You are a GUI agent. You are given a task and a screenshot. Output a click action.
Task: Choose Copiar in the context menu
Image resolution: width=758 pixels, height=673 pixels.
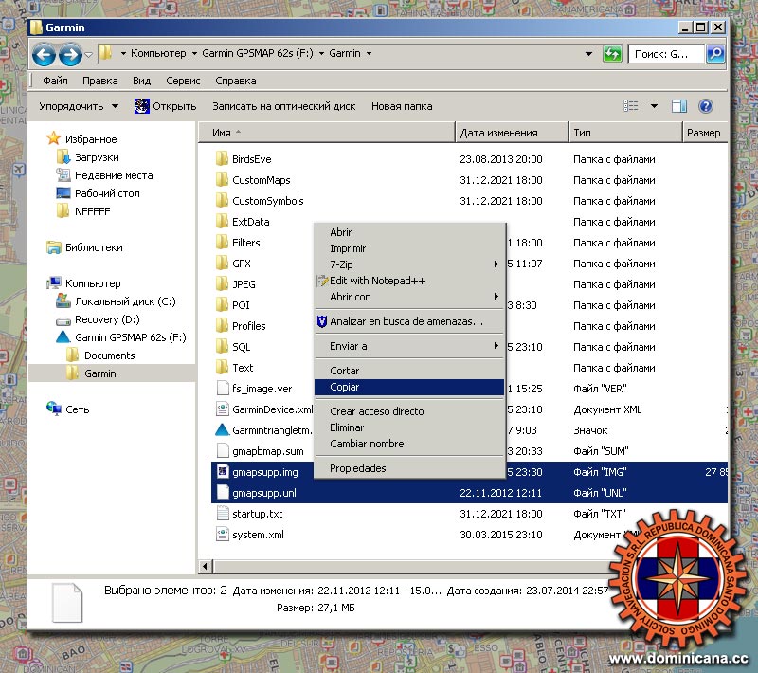345,387
